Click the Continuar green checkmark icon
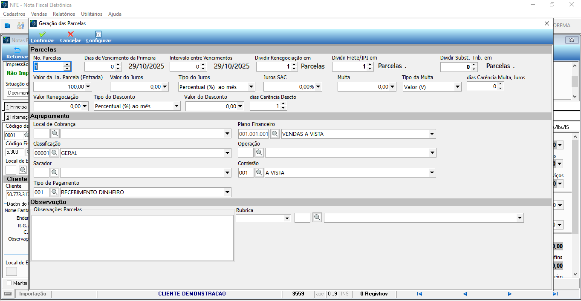The image size is (581, 301). coord(42,34)
